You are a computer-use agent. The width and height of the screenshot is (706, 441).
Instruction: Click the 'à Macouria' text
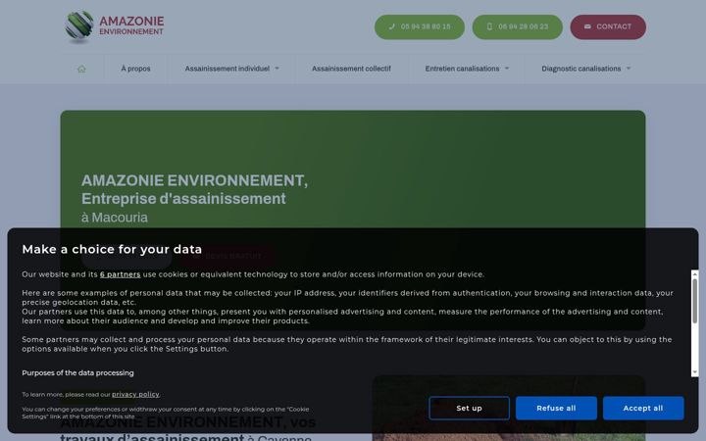click(115, 218)
